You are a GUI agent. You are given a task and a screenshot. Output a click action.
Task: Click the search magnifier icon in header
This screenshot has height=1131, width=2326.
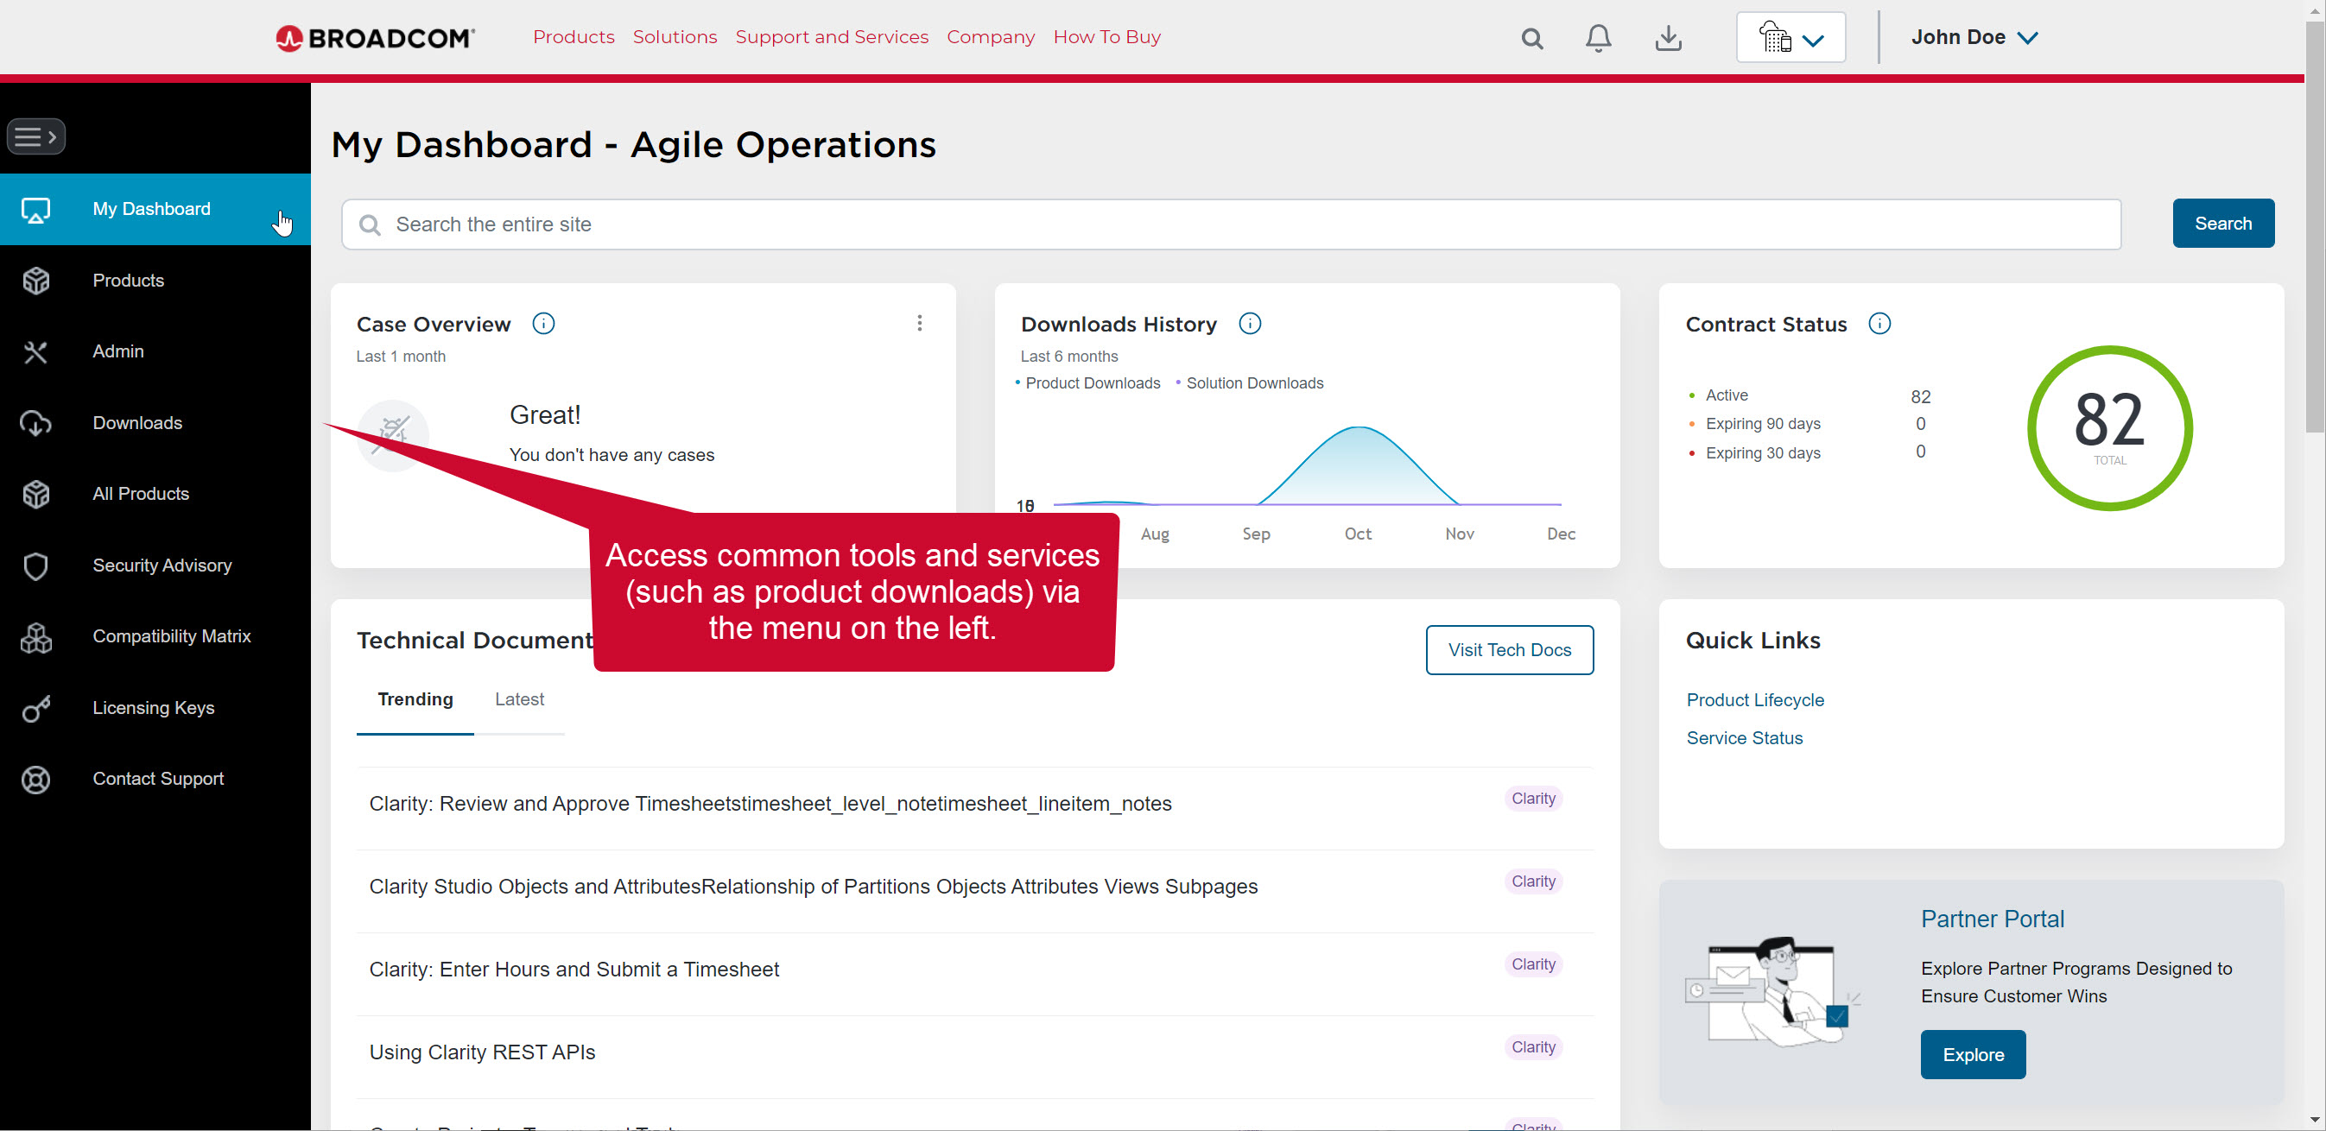[x=1531, y=38]
